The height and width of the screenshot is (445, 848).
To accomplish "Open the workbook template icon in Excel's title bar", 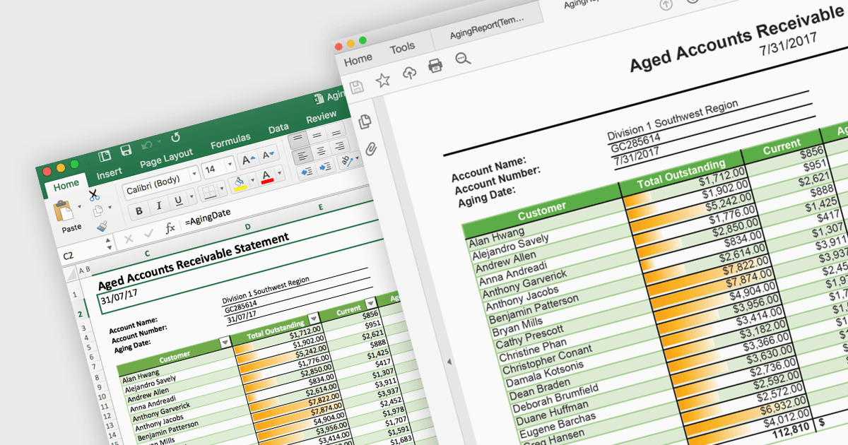I will pyautogui.click(x=105, y=155).
